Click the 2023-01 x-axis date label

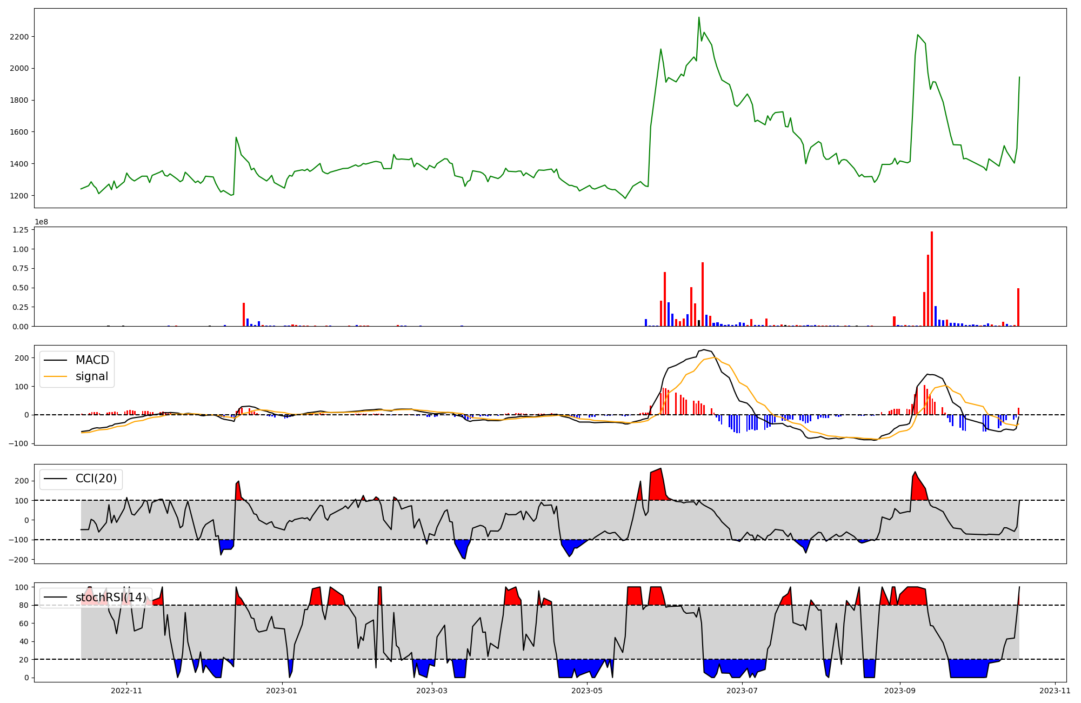point(282,690)
